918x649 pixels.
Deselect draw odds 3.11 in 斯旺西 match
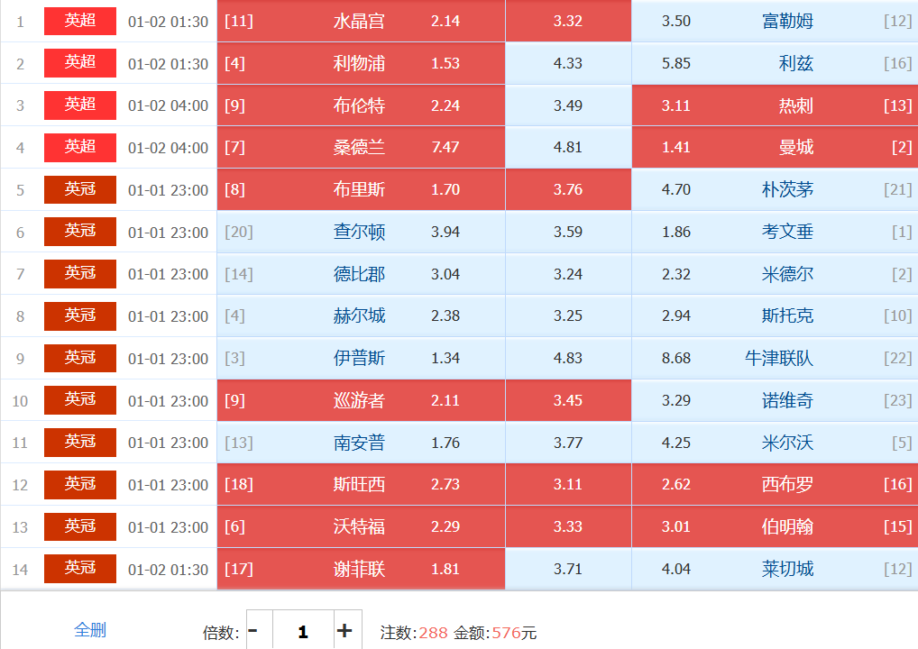click(x=568, y=485)
